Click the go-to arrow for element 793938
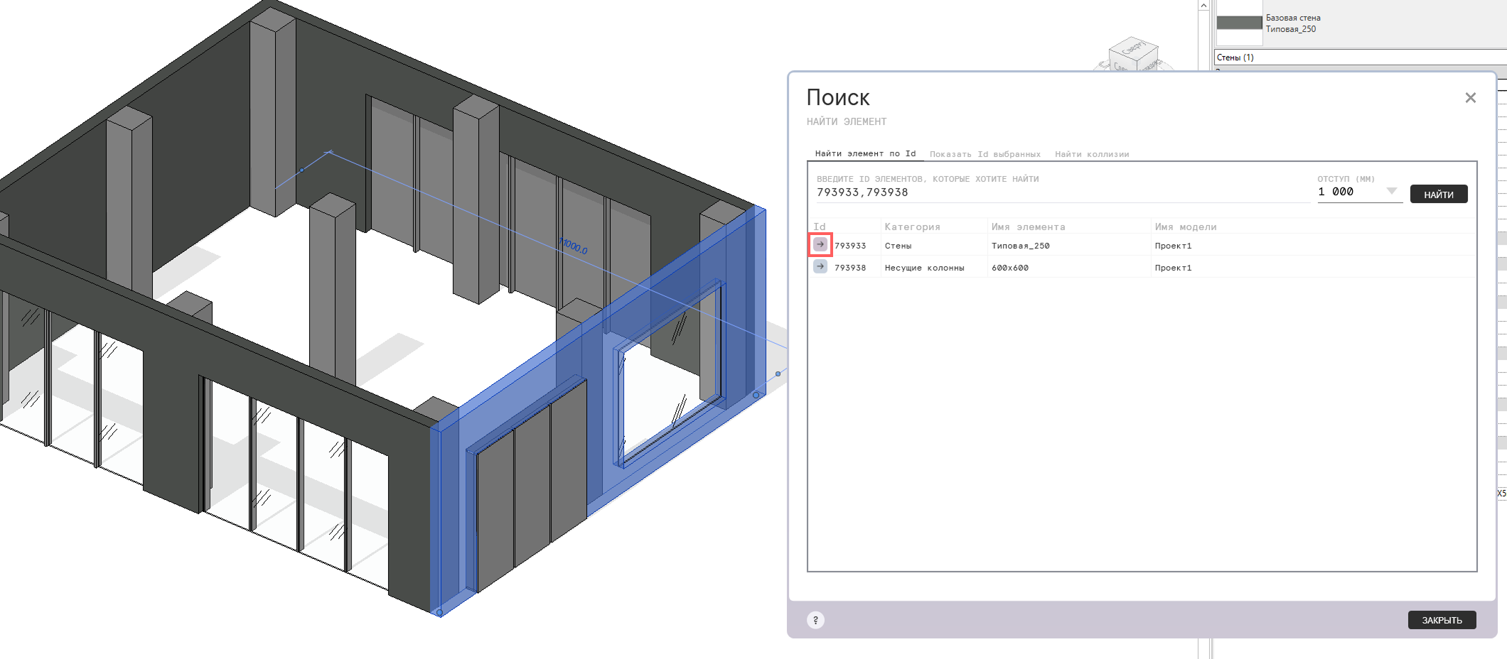This screenshot has height=659, width=1507. [x=820, y=266]
